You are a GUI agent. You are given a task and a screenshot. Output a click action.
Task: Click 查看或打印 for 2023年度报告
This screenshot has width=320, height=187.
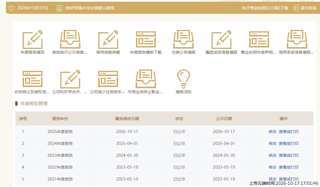289,155
